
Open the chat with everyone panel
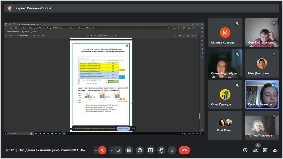[x=265, y=150]
